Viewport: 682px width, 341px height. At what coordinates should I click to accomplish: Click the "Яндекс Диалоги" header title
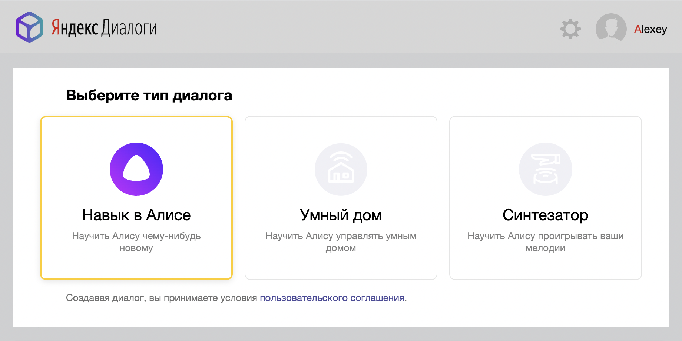click(x=104, y=28)
